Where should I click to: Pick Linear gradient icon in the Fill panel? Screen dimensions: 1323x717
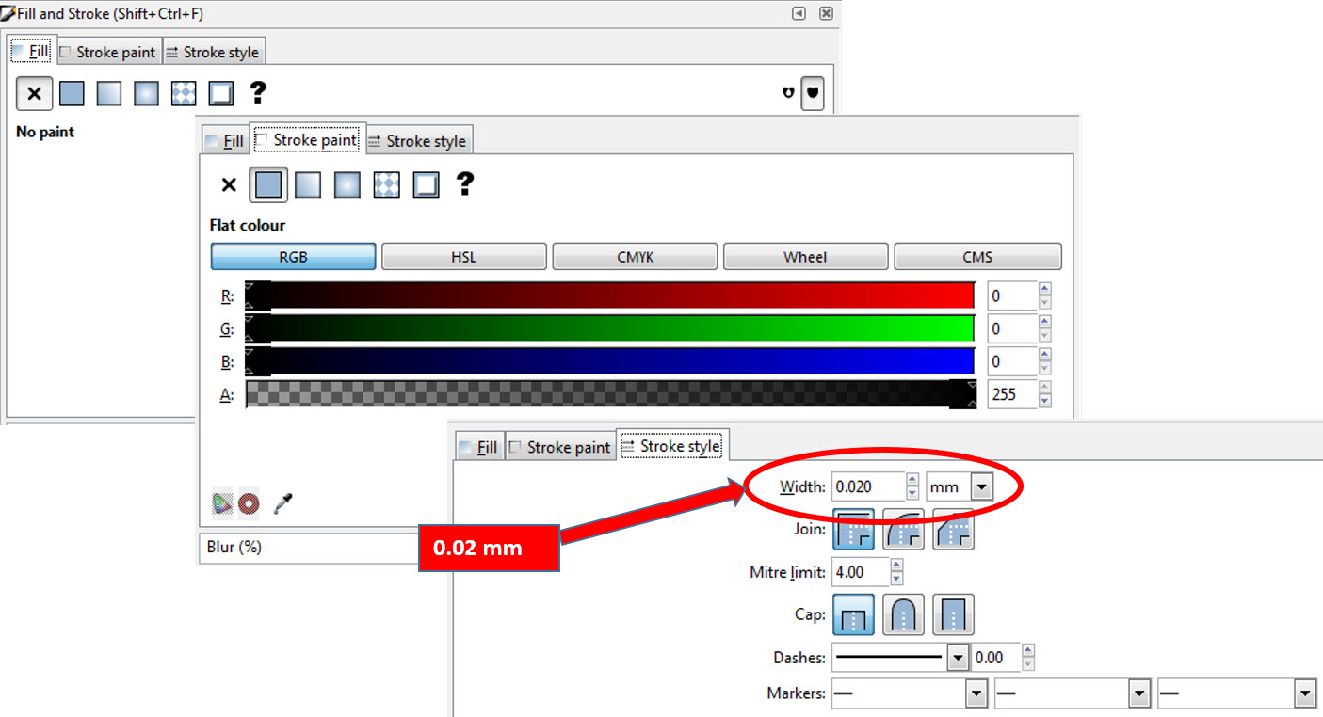pos(108,93)
